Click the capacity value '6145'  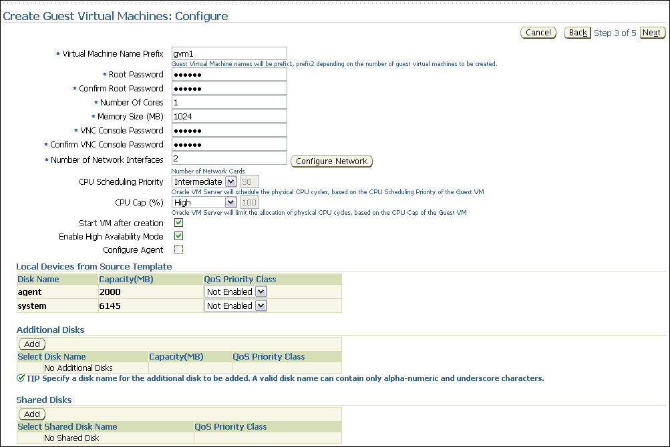pyautogui.click(x=110, y=306)
